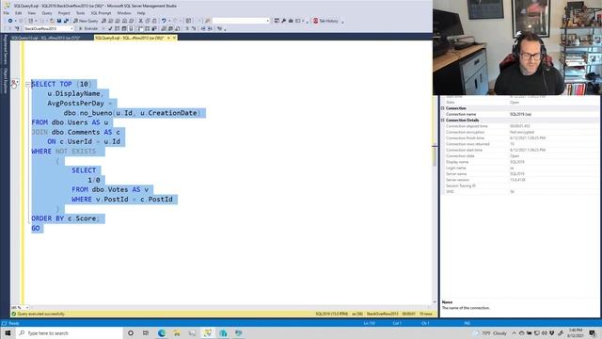Click the Task View taskbar icon
Viewport: 602px width, 339px height.
click(146, 333)
